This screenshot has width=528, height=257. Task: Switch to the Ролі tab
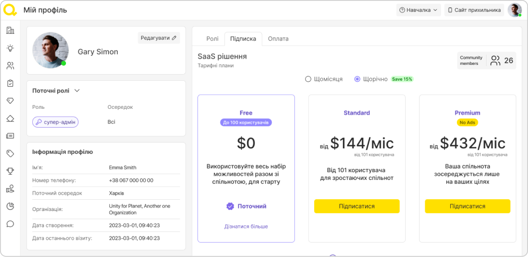212,39
